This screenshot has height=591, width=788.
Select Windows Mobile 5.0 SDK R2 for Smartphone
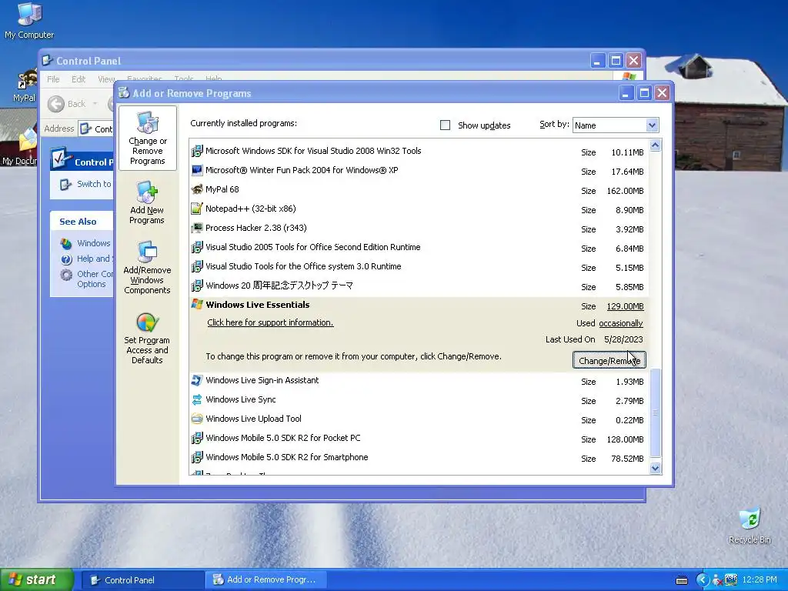tap(287, 457)
